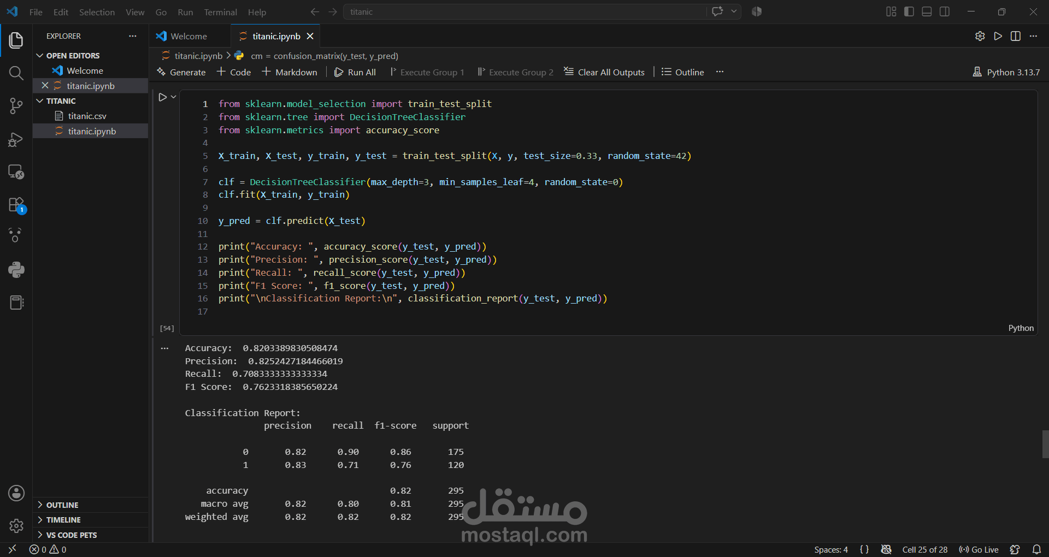Open the View menu
The width and height of the screenshot is (1049, 557).
135,12
